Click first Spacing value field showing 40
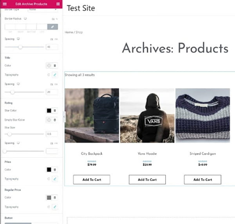 [52, 47]
